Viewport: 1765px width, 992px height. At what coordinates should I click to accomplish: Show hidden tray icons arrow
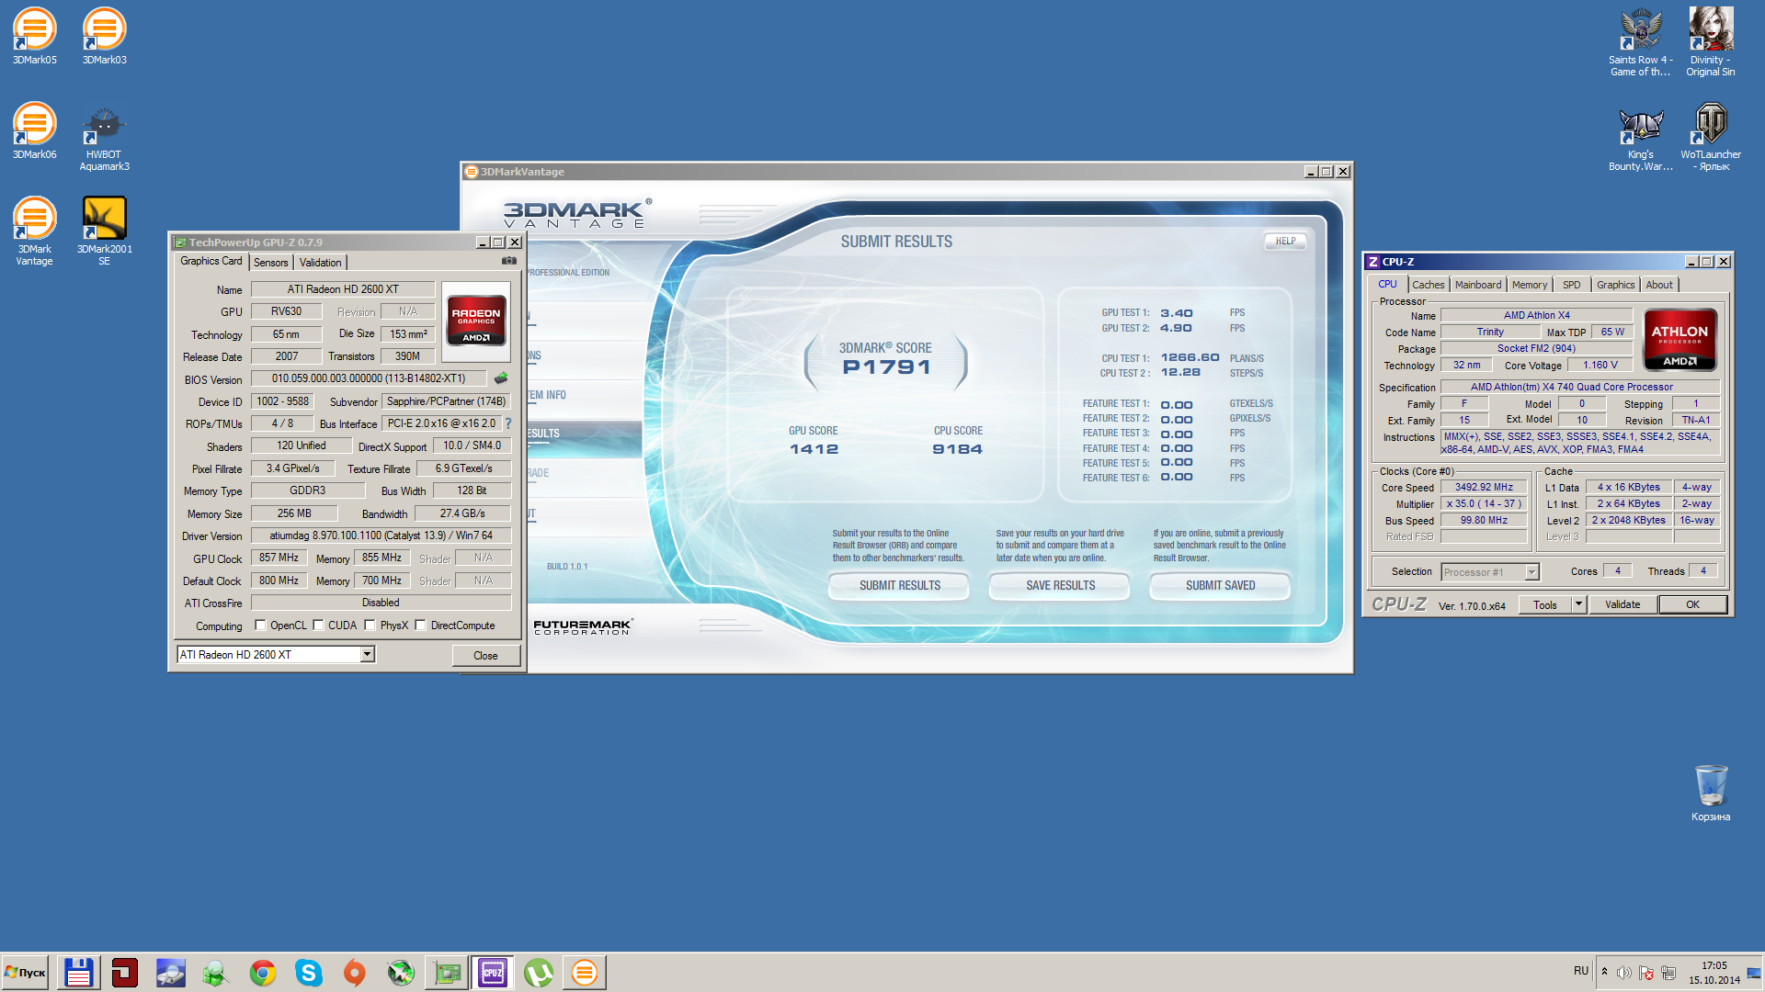[1604, 972]
